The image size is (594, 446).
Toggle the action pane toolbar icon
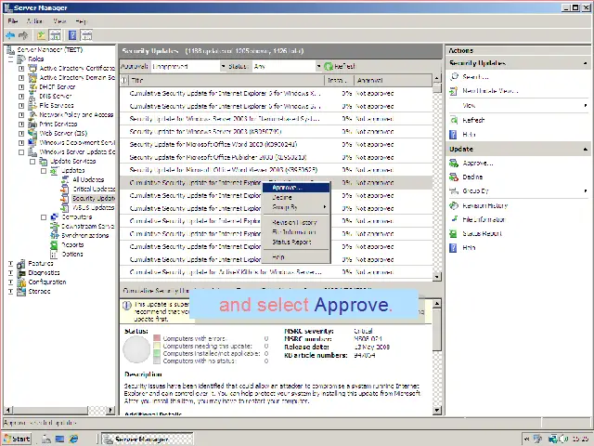86,35
